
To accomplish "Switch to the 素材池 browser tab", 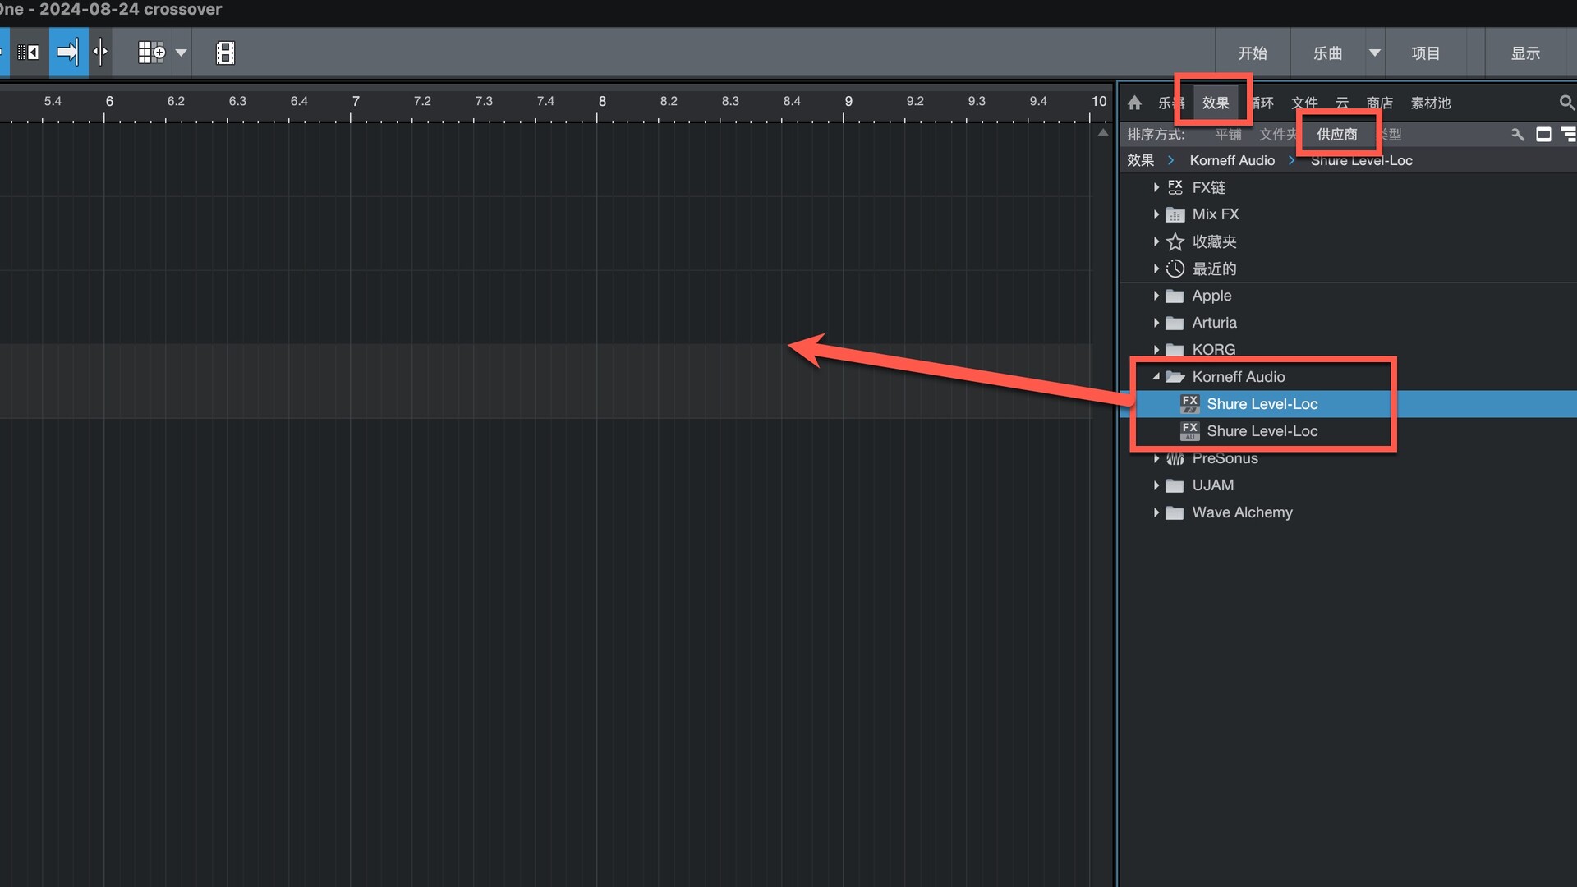I will point(1430,103).
